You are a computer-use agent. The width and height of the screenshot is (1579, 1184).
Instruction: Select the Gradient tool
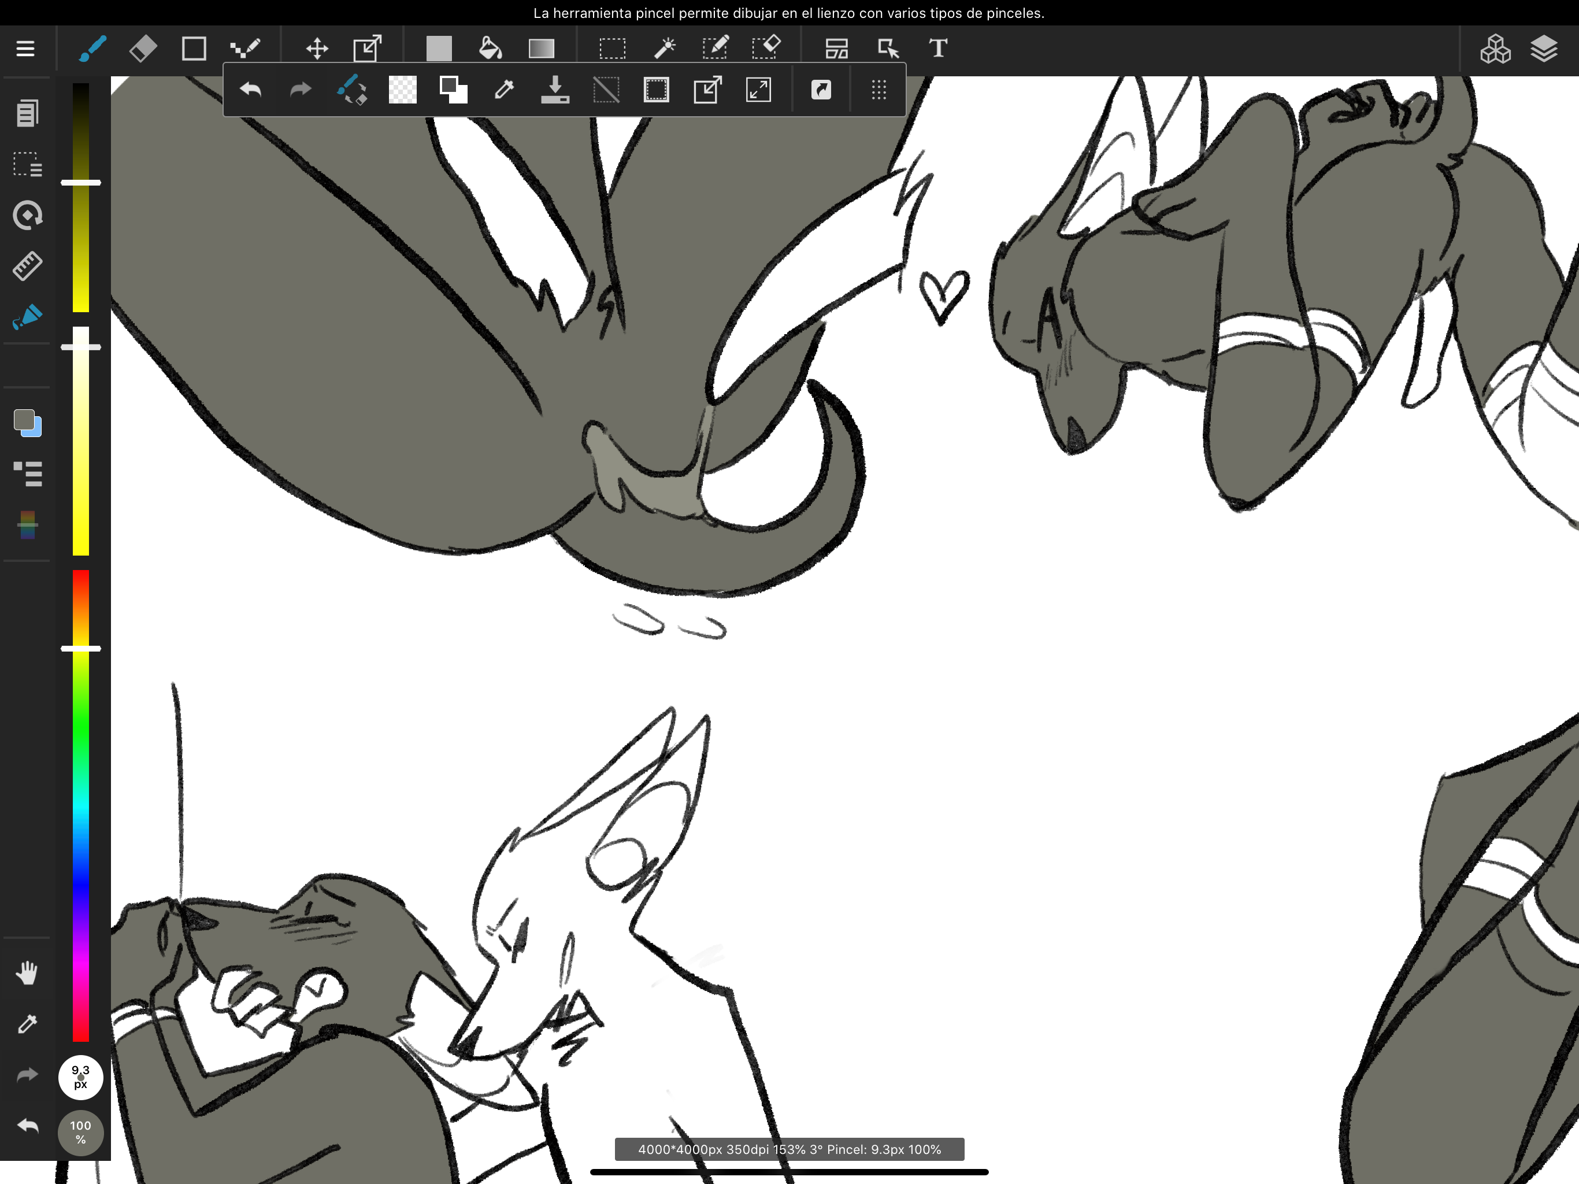point(541,49)
